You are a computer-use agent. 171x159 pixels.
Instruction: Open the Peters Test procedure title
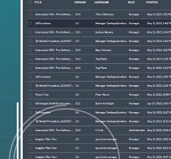click(x=42, y=95)
